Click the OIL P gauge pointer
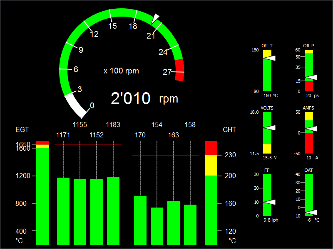The width and height of the screenshot is (333, 249). tap(312, 78)
